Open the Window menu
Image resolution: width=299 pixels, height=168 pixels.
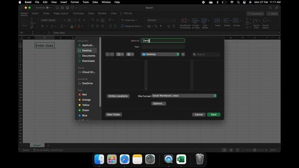coord(106,2)
